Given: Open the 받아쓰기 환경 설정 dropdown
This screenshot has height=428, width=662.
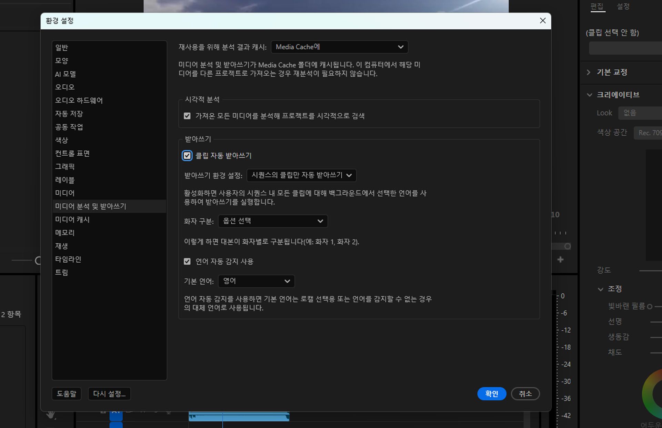Looking at the screenshot, I should pyautogui.click(x=301, y=175).
